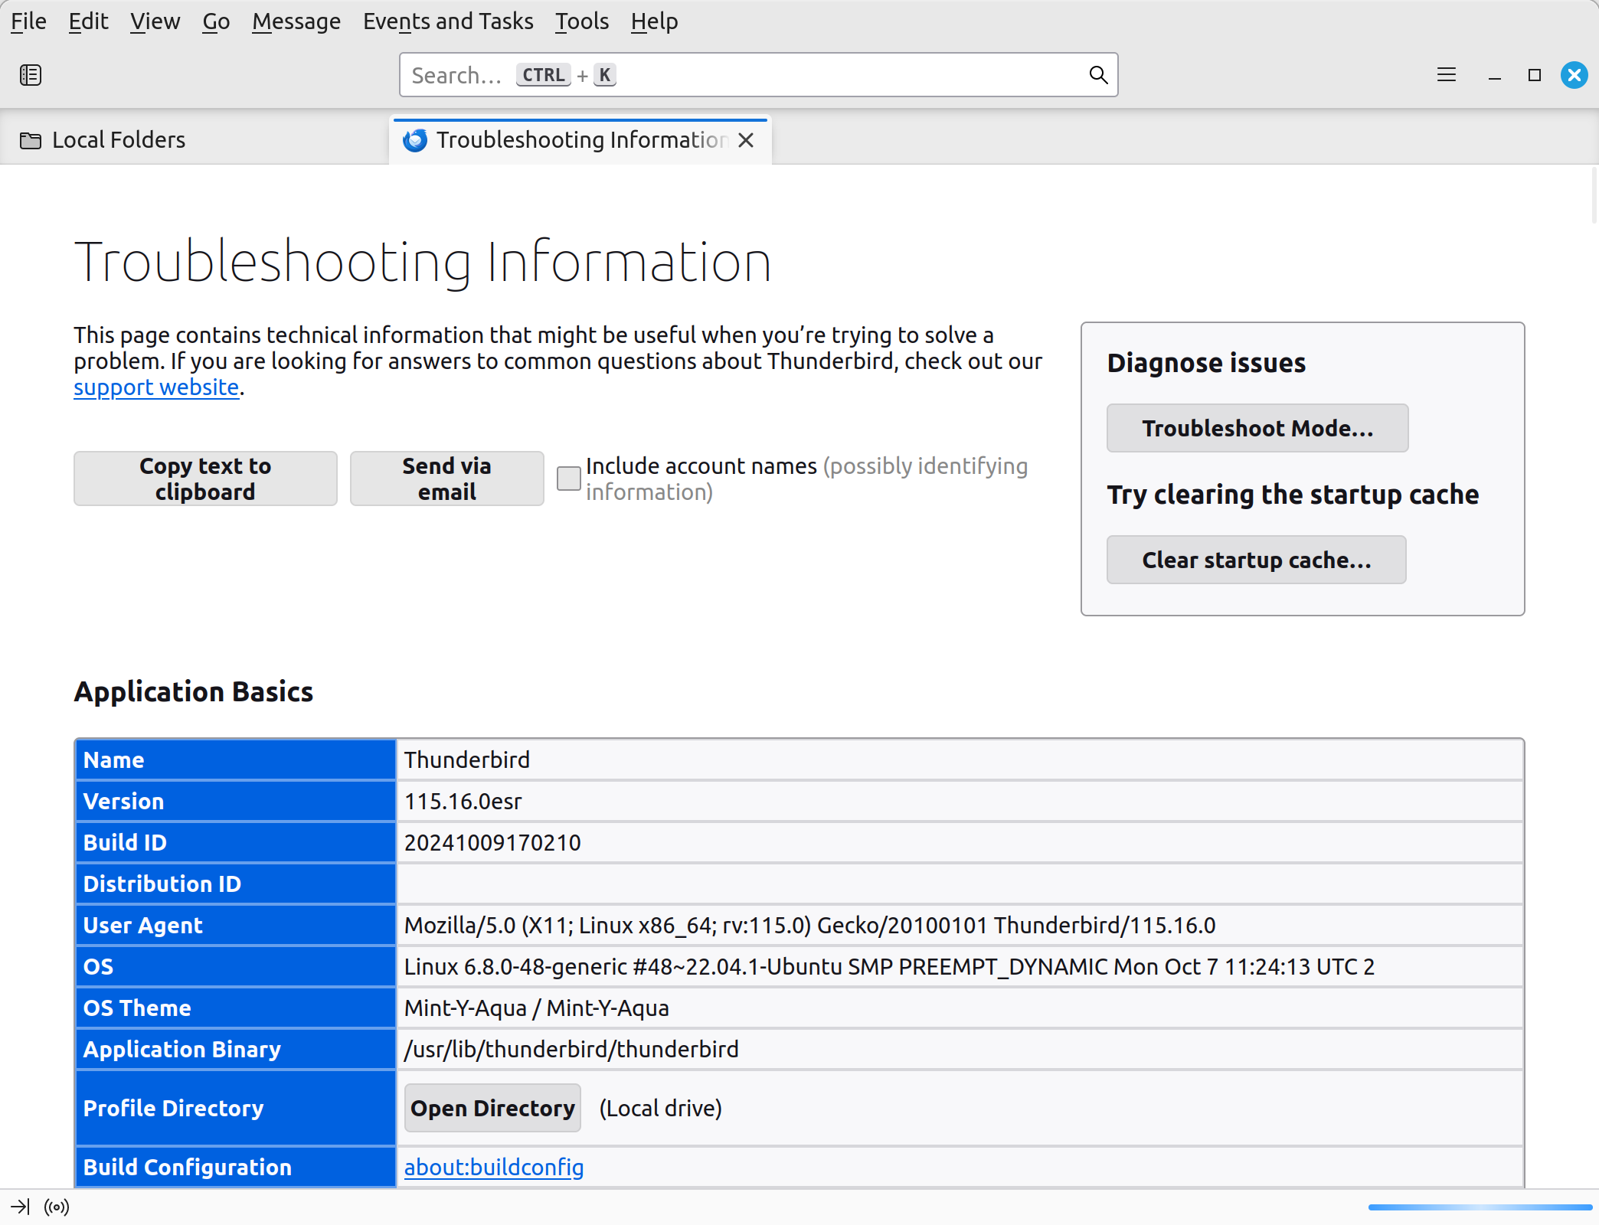This screenshot has width=1599, height=1225.
Task: Maximize the Thunderbird window
Action: point(1534,75)
